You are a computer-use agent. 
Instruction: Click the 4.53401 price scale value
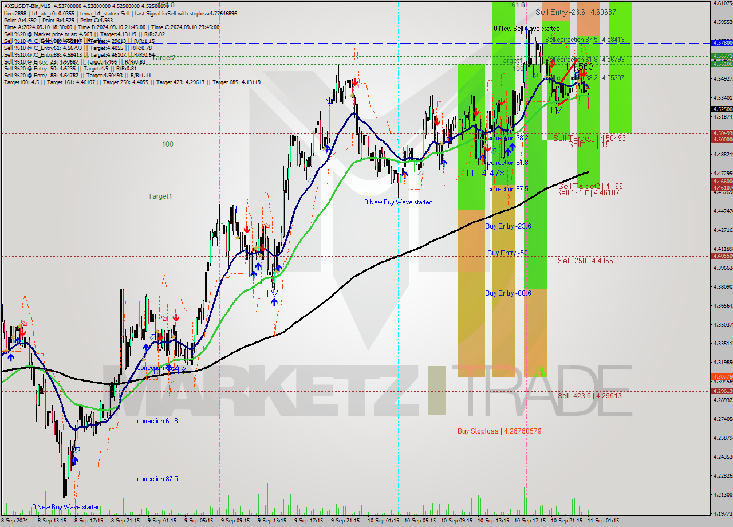722,97
